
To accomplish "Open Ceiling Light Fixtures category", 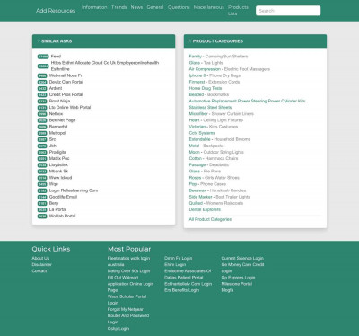I will pos(223,120).
